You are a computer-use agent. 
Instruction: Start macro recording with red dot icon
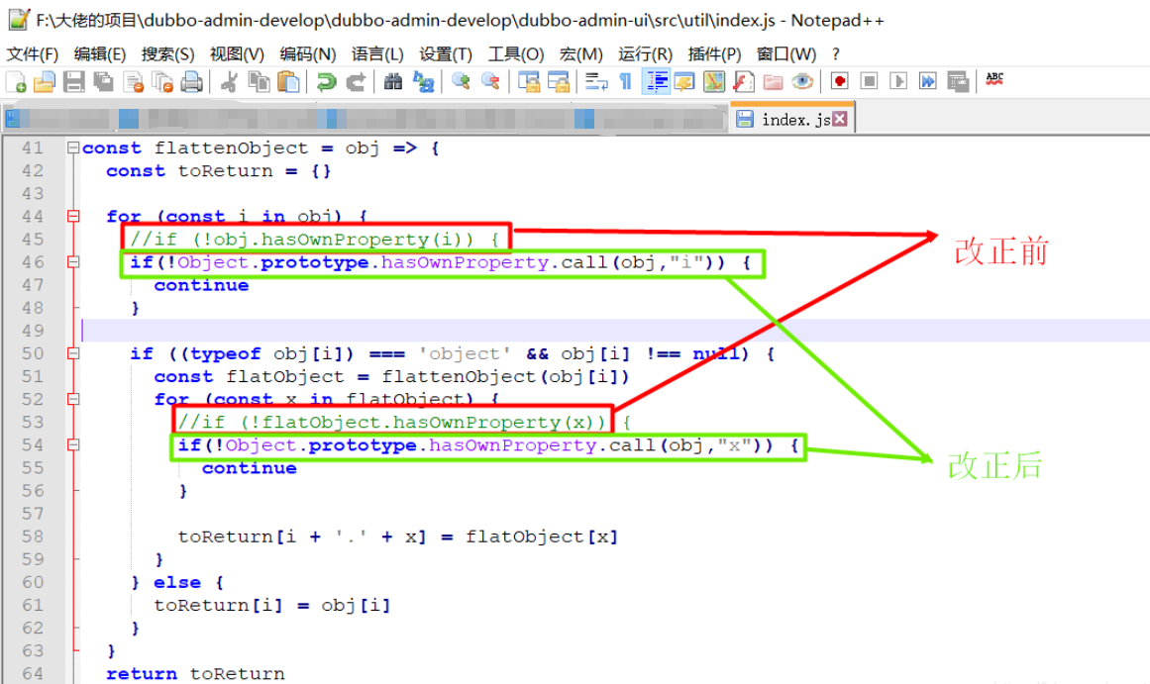coord(840,81)
